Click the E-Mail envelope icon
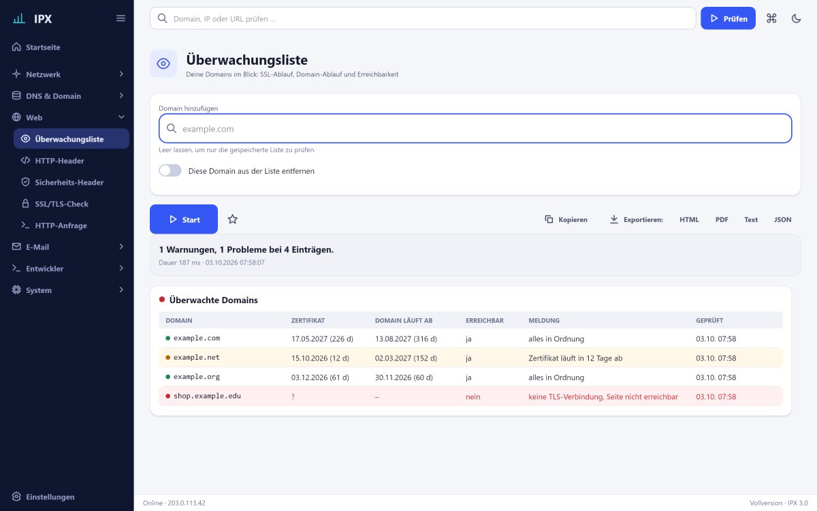The height and width of the screenshot is (511, 817). (x=17, y=247)
